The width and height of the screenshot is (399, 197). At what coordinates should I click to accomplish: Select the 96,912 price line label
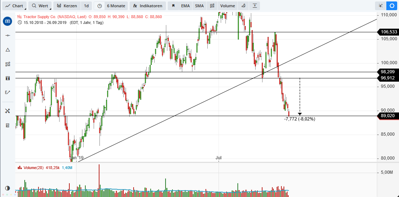pyautogui.click(x=387, y=78)
